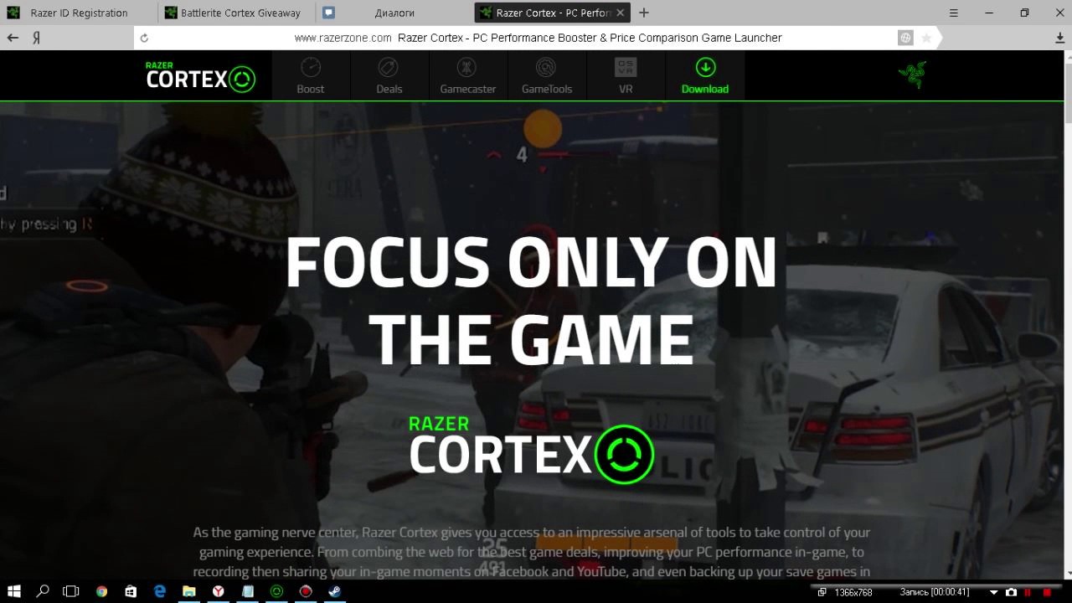Reload the page with the refresh icon
The height and width of the screenshot is (603, 1072).
point(144,38)
